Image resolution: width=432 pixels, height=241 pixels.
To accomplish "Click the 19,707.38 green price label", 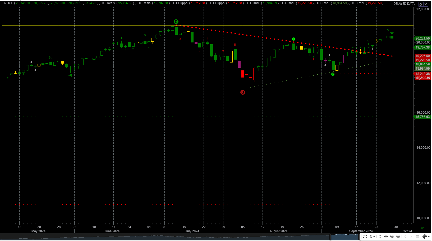I will [422, 47].
